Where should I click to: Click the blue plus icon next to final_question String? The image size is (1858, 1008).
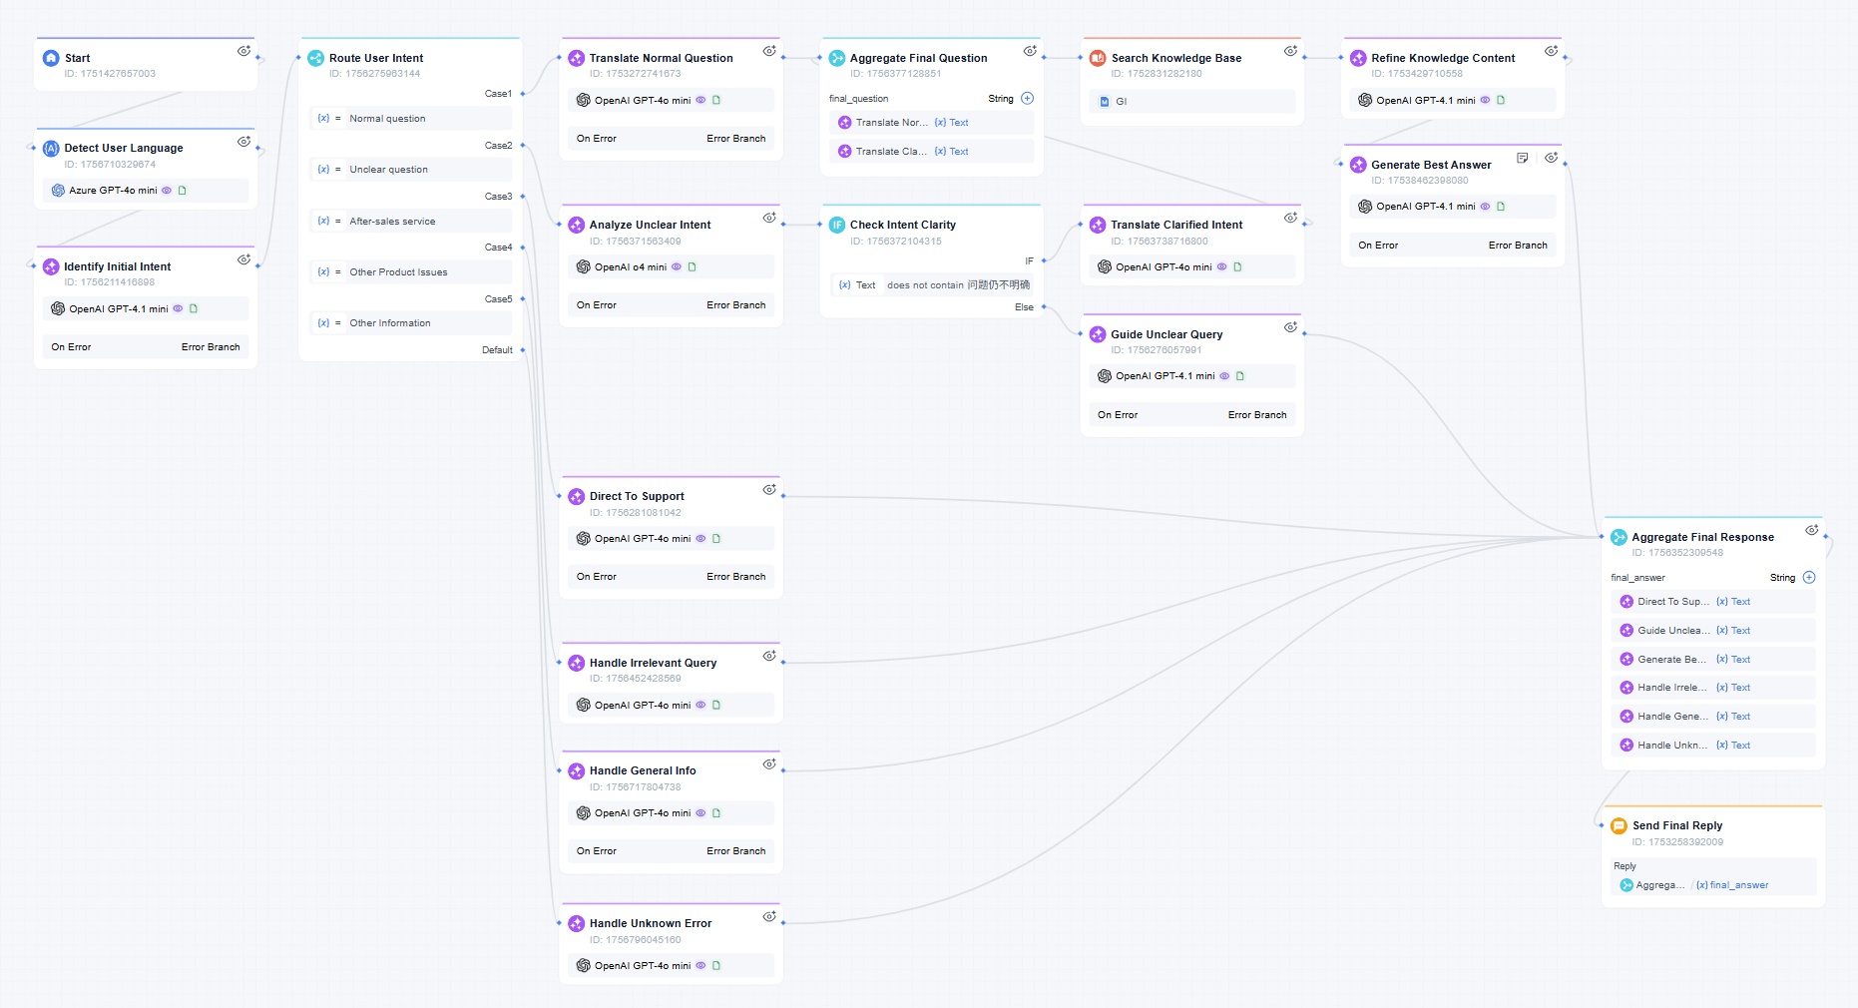[x=1028, y=98]
